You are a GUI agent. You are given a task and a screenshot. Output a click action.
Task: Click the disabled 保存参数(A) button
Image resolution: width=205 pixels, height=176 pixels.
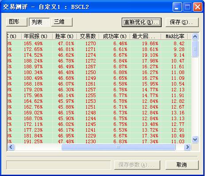137,165
